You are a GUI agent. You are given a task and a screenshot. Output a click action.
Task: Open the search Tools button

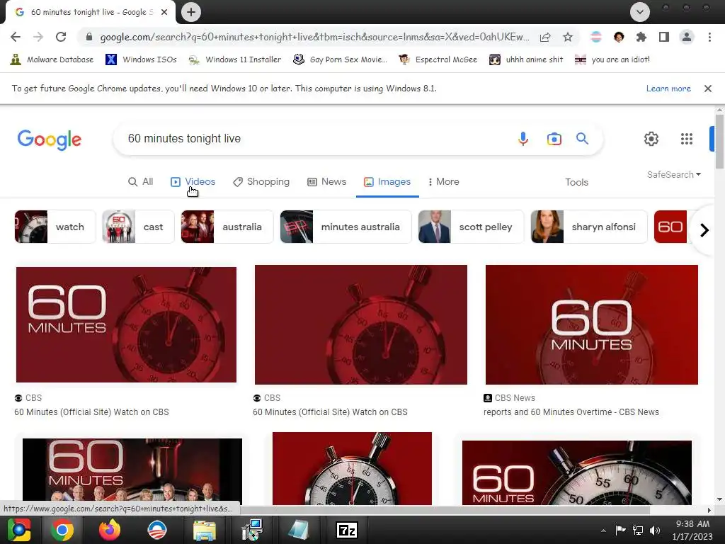coord(576,182)
